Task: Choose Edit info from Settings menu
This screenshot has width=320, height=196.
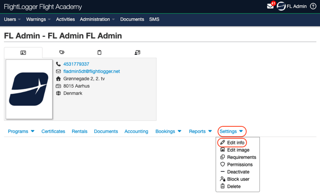Action: click(x=235, y=143)
